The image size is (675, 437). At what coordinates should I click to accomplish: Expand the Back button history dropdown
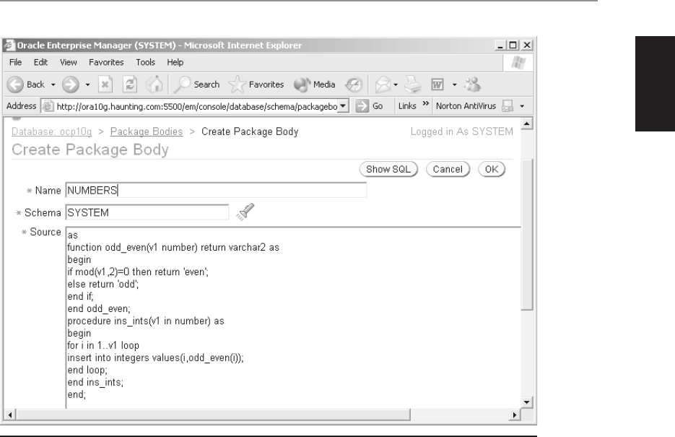(53, 85)
